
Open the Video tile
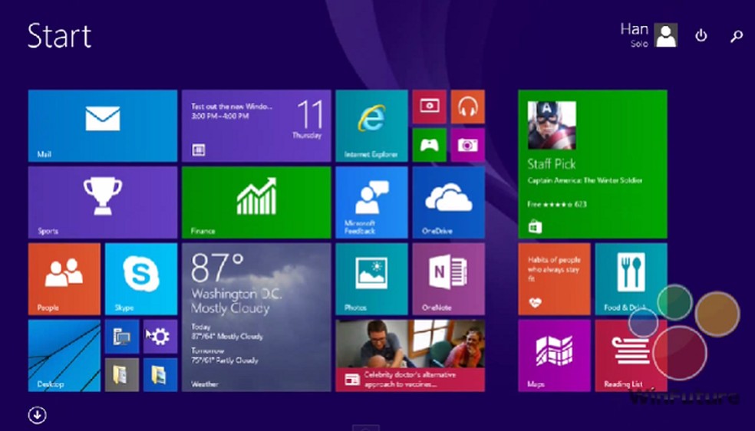[x=430, y=107]
